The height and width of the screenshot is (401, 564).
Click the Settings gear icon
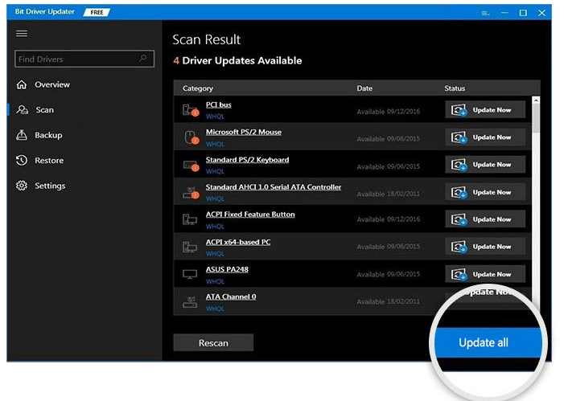22,186
